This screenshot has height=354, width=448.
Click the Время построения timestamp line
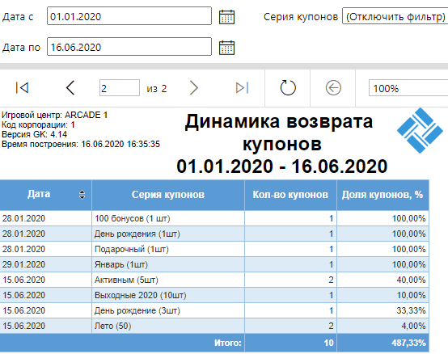click(81, 144)
